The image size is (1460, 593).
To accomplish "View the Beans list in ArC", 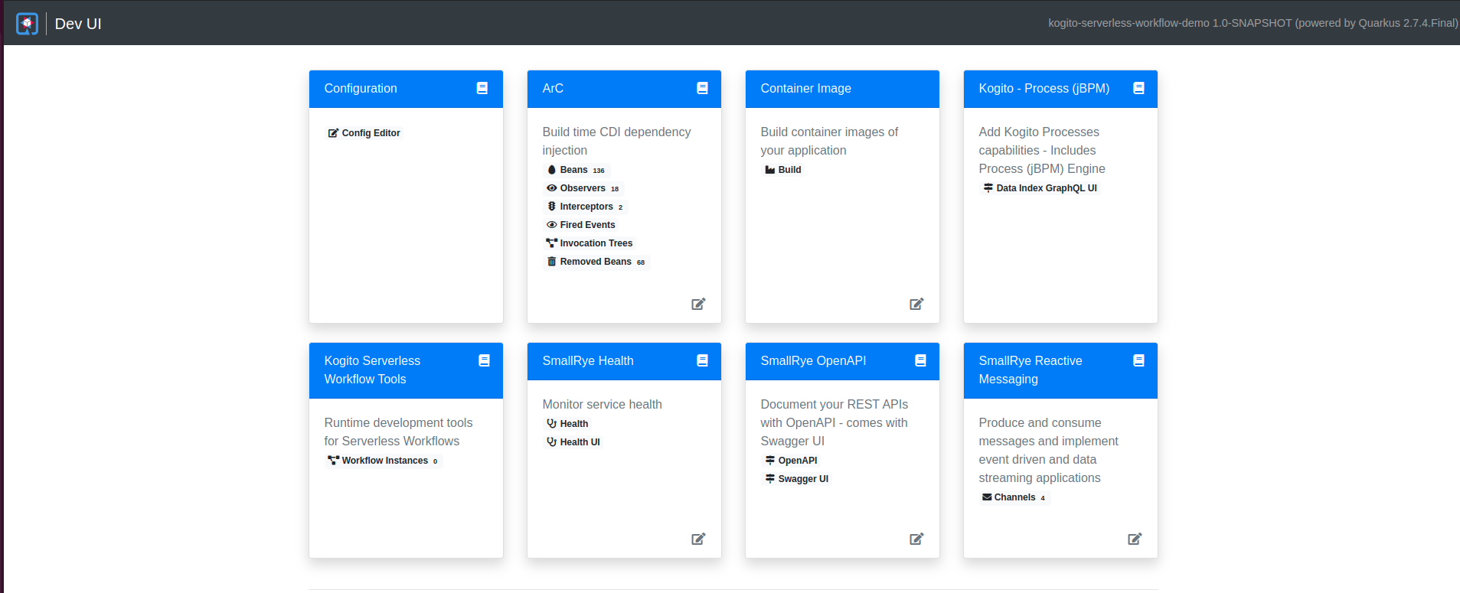I will pyautogui.click(x=575, y=170).
